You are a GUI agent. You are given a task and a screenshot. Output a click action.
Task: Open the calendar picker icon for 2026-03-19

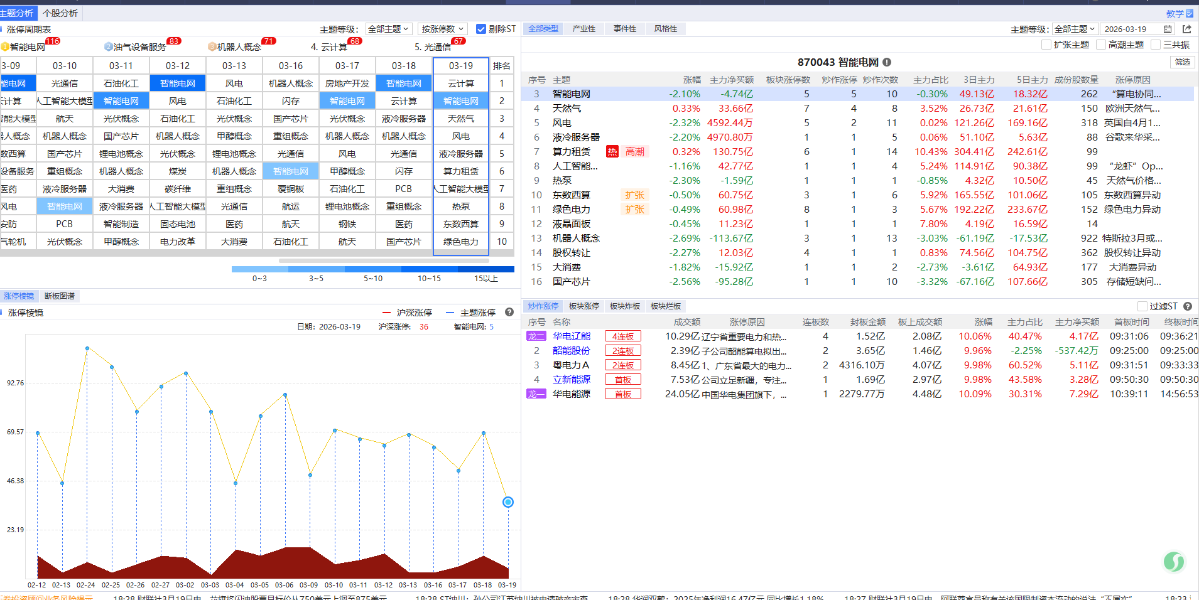(1168, 29)
